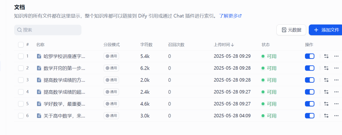Click settings icon for document row 3
Screen dimensions: 342x135
(x=326, y=80)
